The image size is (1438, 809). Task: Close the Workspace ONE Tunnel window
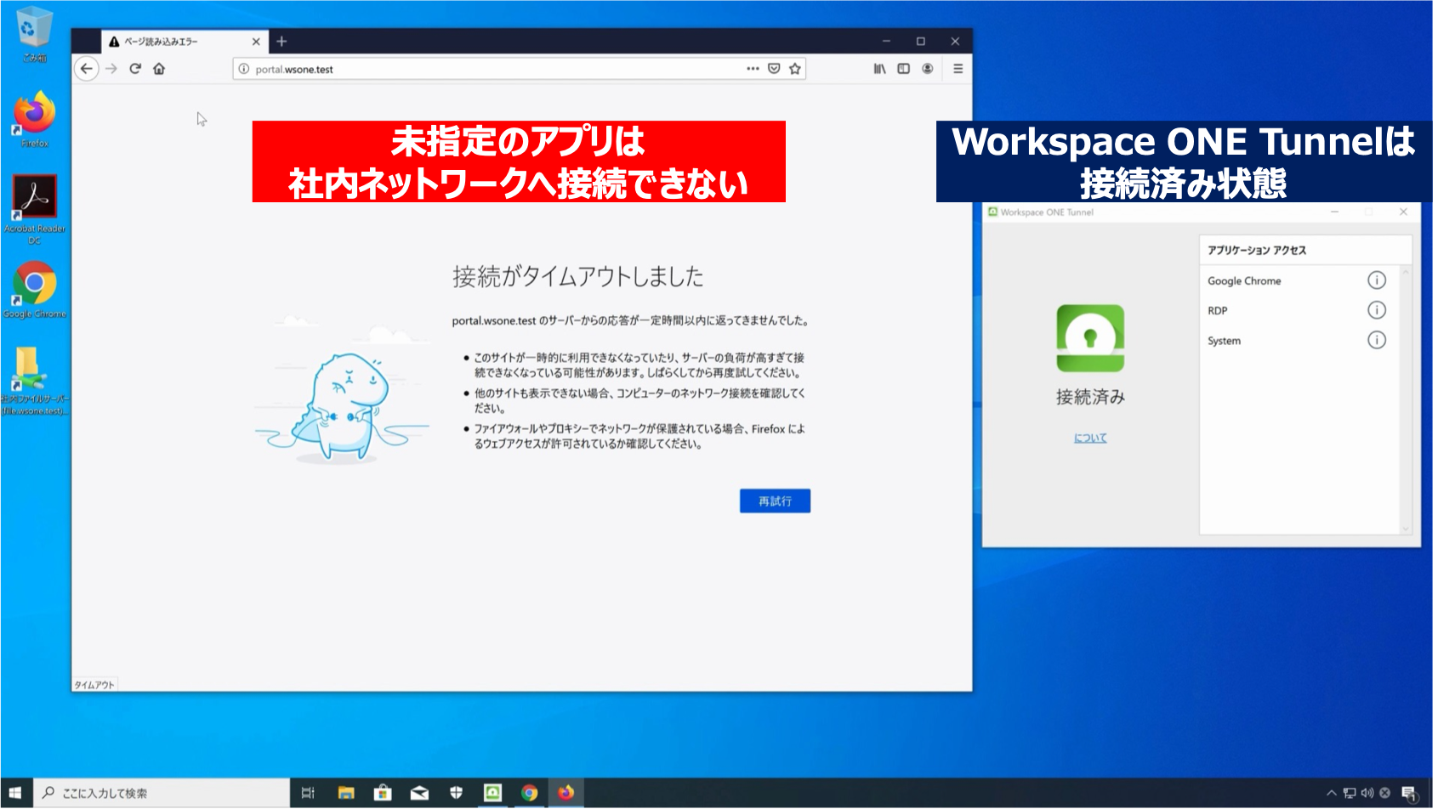(1403, 212)
